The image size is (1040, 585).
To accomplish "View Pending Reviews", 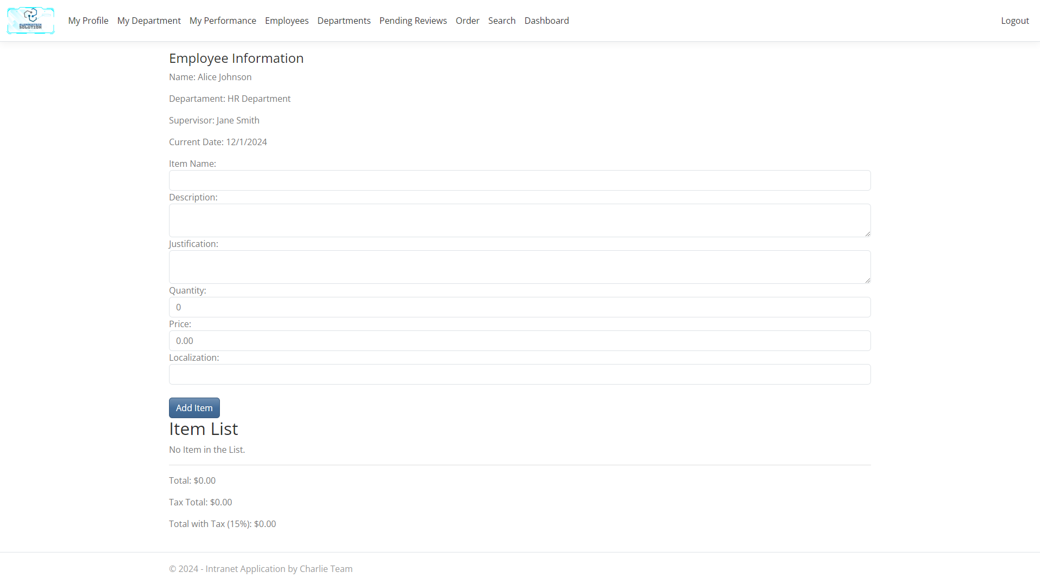I will [x=413, y=21].
